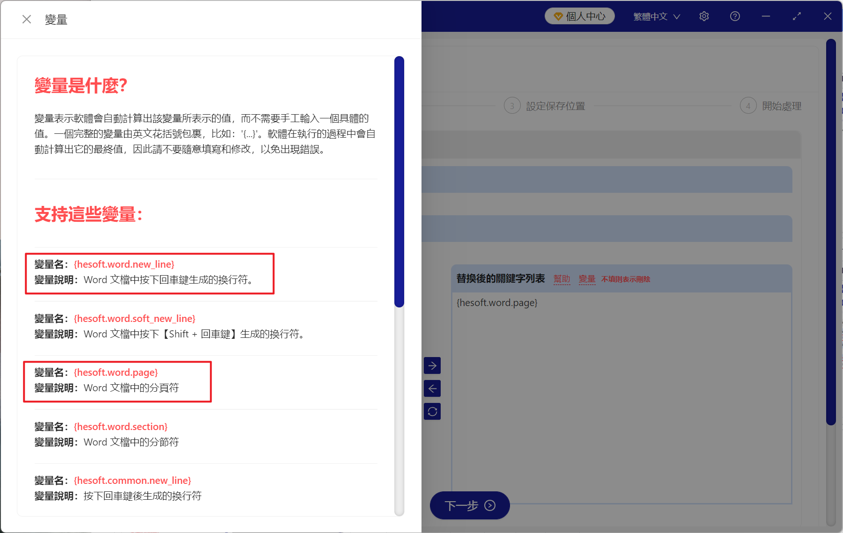Open the 幫助 link above the keyword list
Image resolution: width=843 pixels, height=533 pixels.
(x=562, y=278)
